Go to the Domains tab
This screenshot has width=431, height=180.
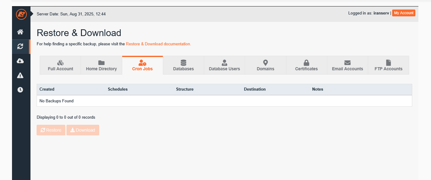[x=265, y=65]
